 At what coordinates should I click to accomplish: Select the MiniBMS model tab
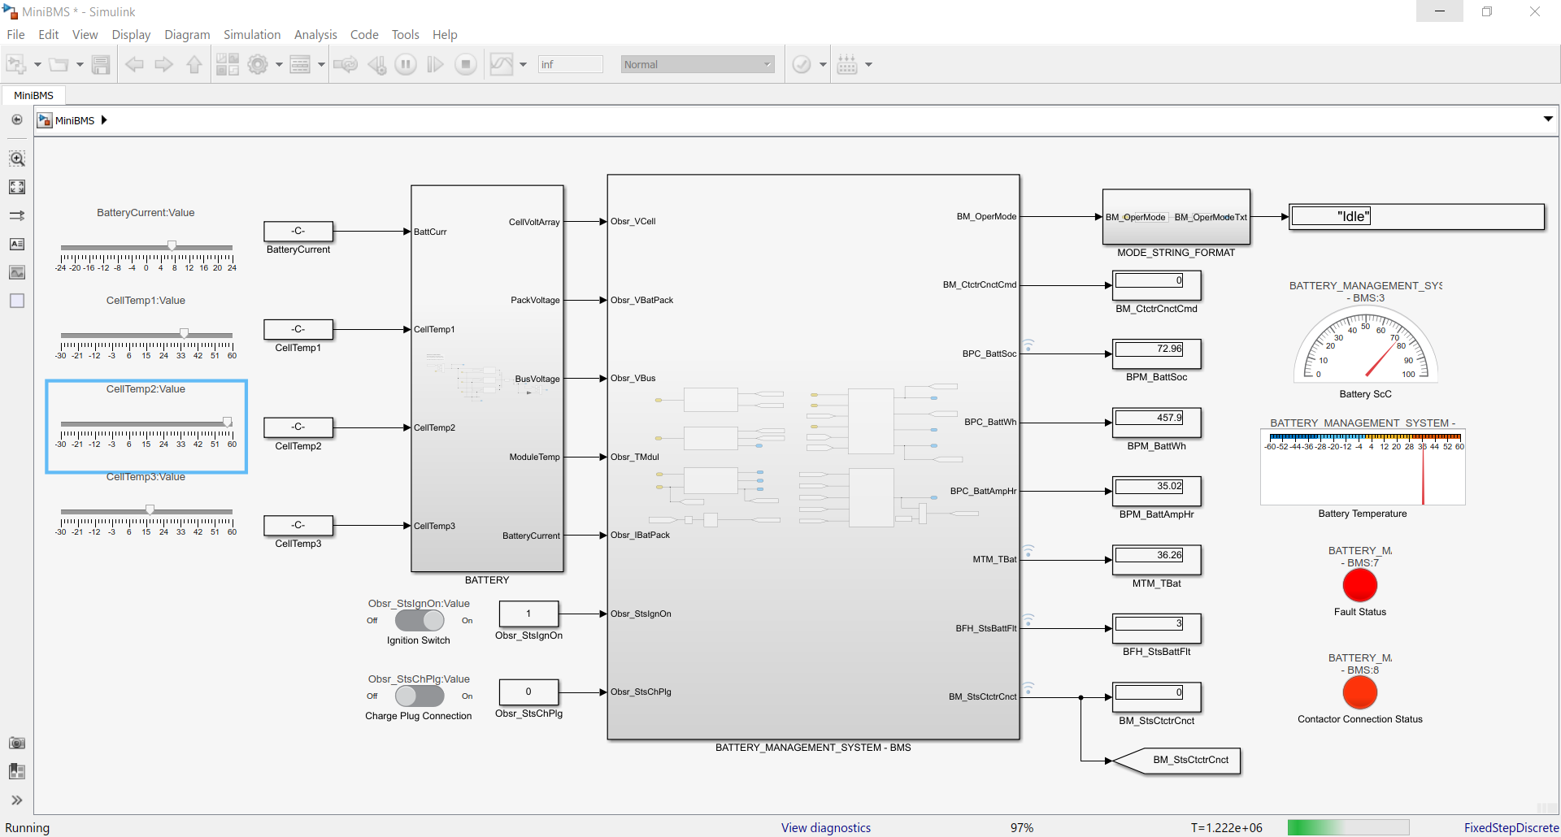(33, 95)
